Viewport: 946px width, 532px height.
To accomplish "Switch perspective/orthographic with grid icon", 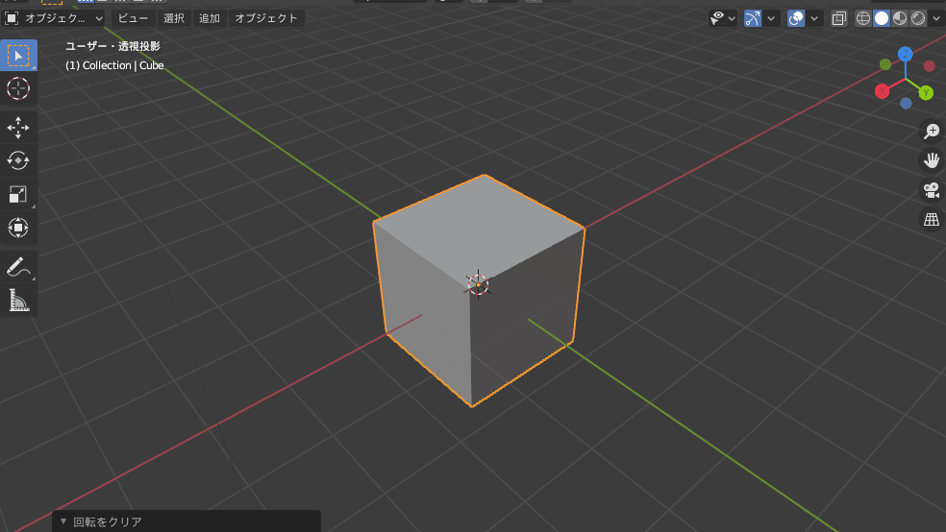I will pos(932,219).
